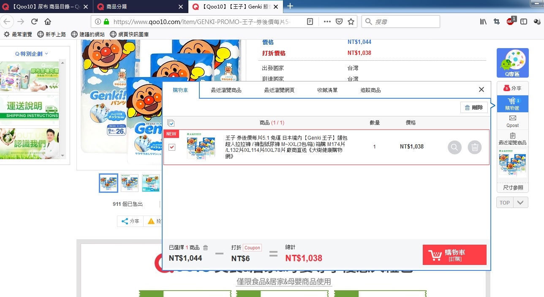The width and height of the screenshot is (544, 297).
Task: Open the Q專區 mascot icon
Action: click(512, 63)
